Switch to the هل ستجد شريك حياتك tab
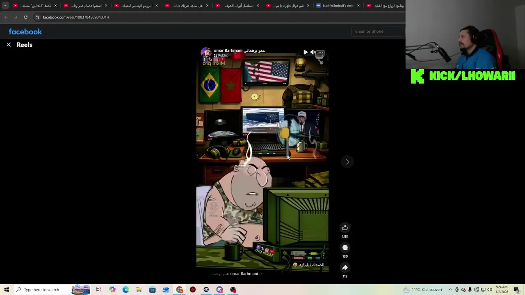The height and width of the screenshot is (295, 525). coord(187,6)
